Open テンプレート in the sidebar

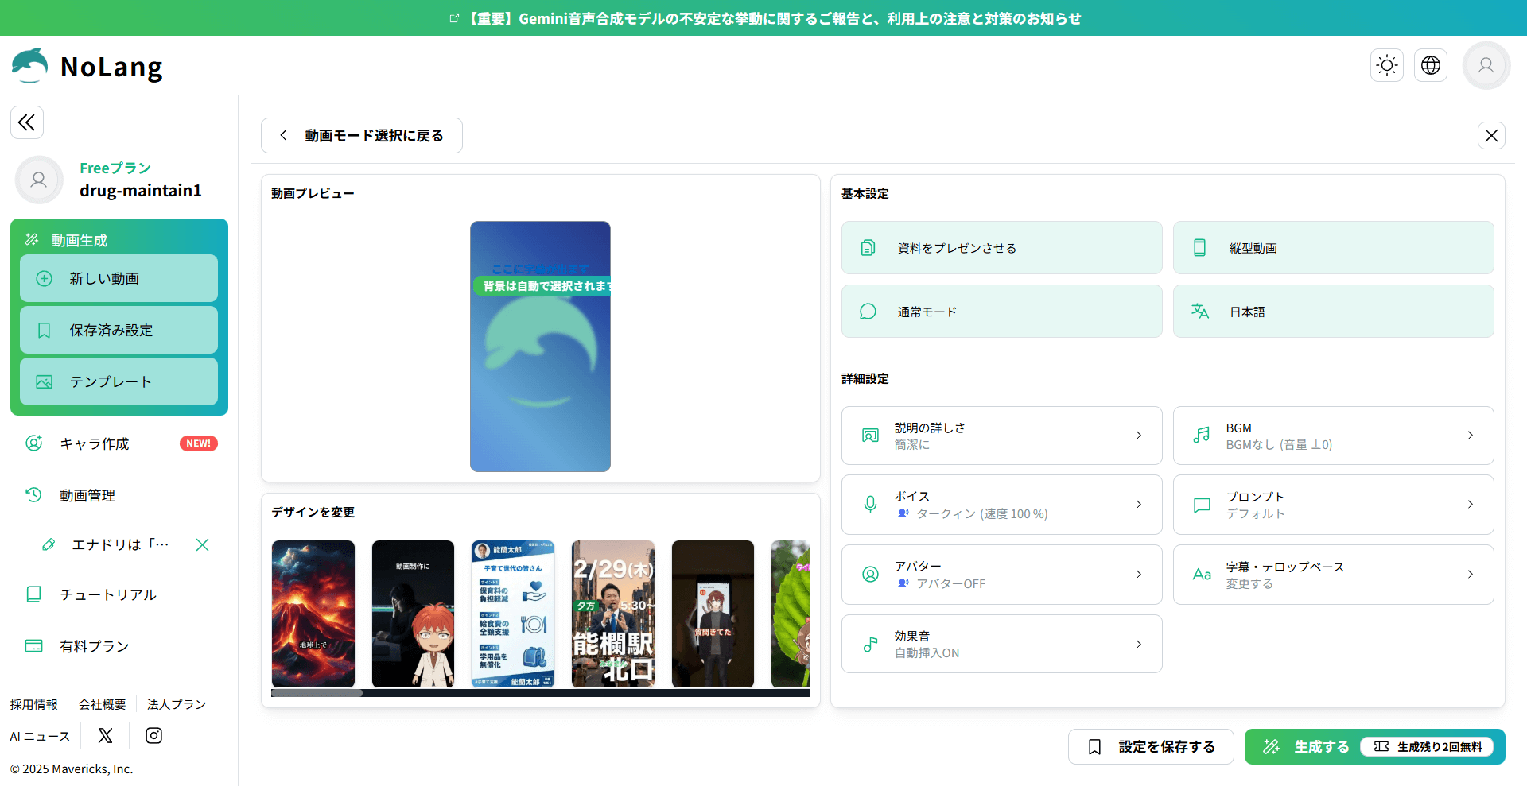(119, 381)
